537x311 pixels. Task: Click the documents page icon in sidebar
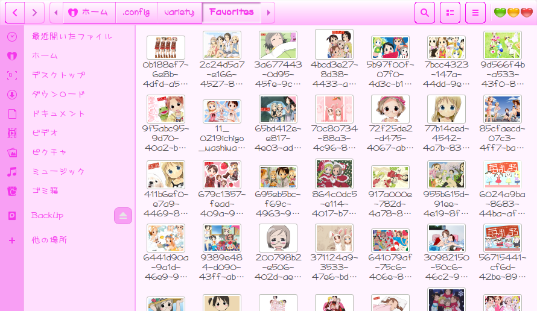pos(12,113)
